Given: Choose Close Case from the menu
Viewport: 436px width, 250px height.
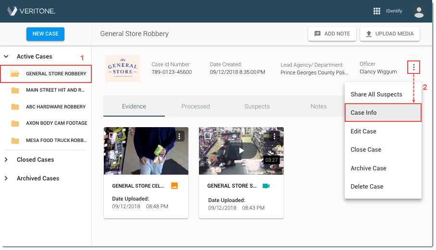Looking at the screenshot, I should point(383,150).
